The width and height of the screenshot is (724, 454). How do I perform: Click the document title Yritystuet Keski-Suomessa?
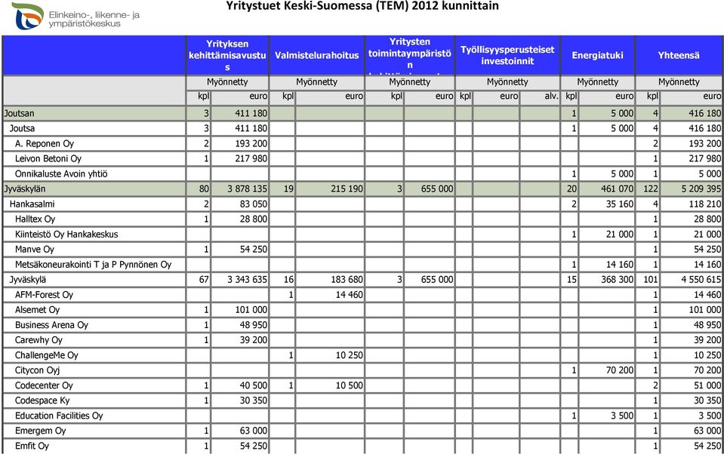362,6
